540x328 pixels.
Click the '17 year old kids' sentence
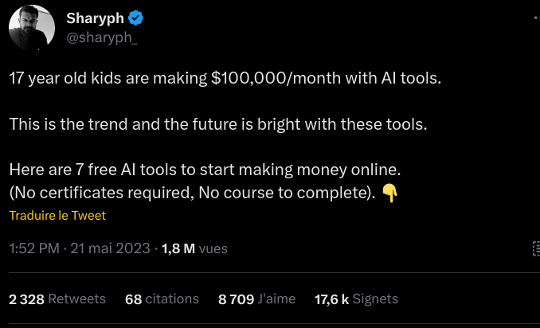click(x=56, y=79)
